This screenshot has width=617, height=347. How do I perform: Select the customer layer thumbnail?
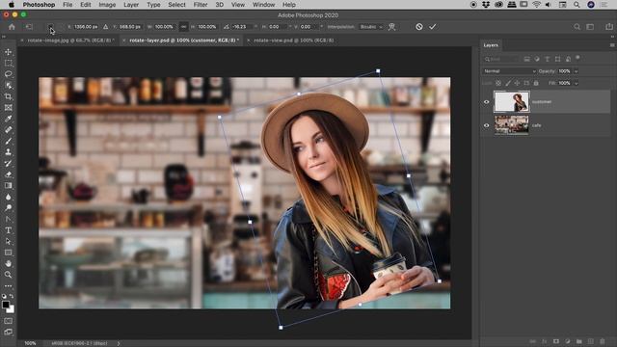pyautogui.click(x=512, y=102)
